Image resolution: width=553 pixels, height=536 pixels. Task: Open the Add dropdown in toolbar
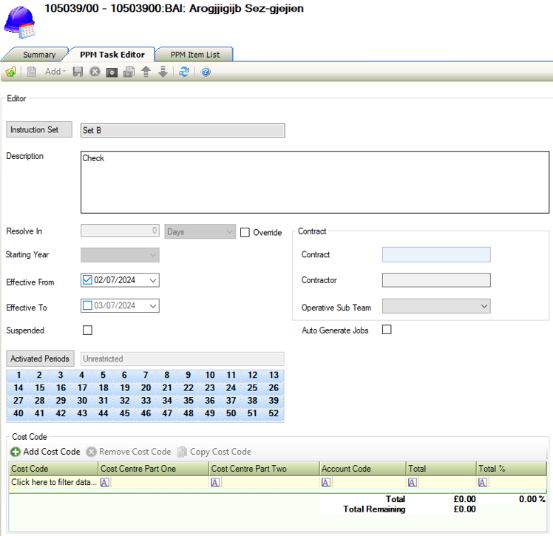coord(55,72)
